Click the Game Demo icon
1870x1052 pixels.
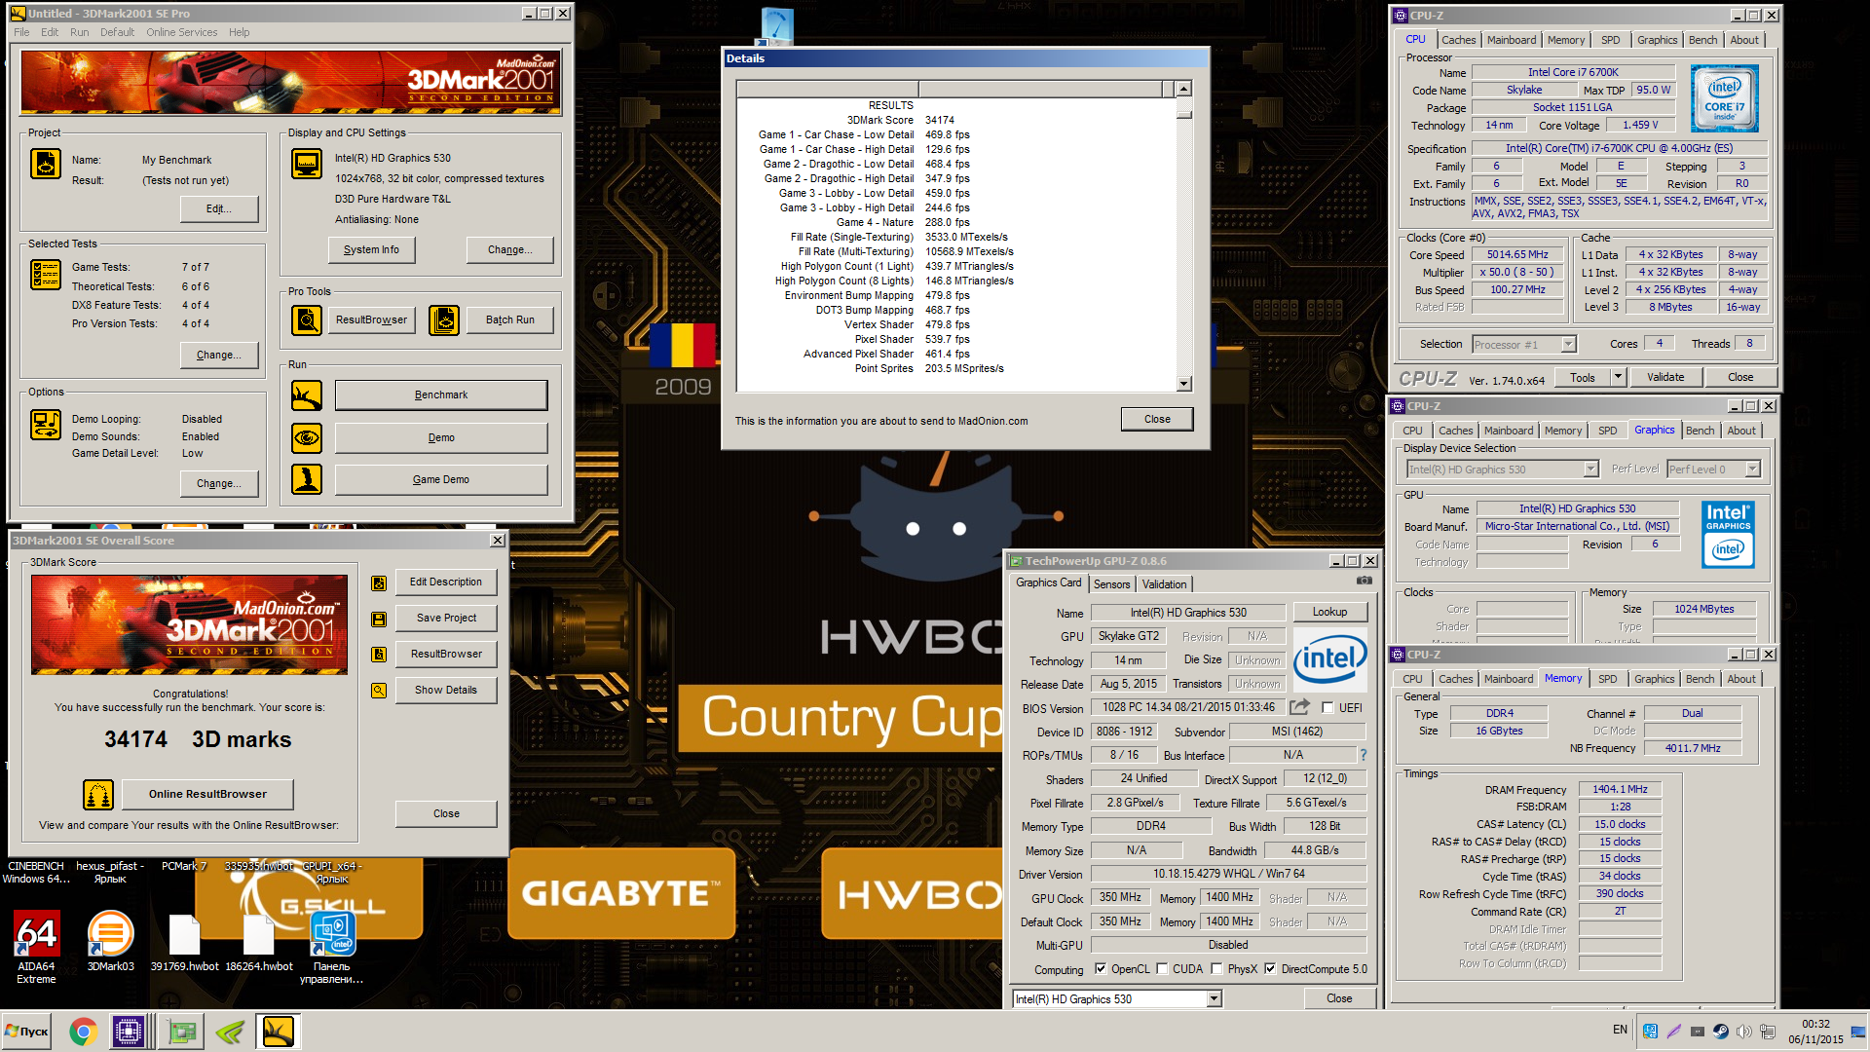(307, 479)
